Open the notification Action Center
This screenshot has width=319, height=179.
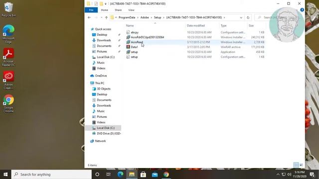coord(313,175)
